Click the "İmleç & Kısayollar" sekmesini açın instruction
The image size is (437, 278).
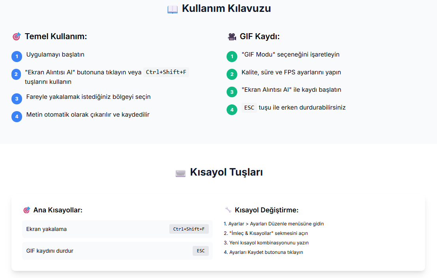point(266,233)
